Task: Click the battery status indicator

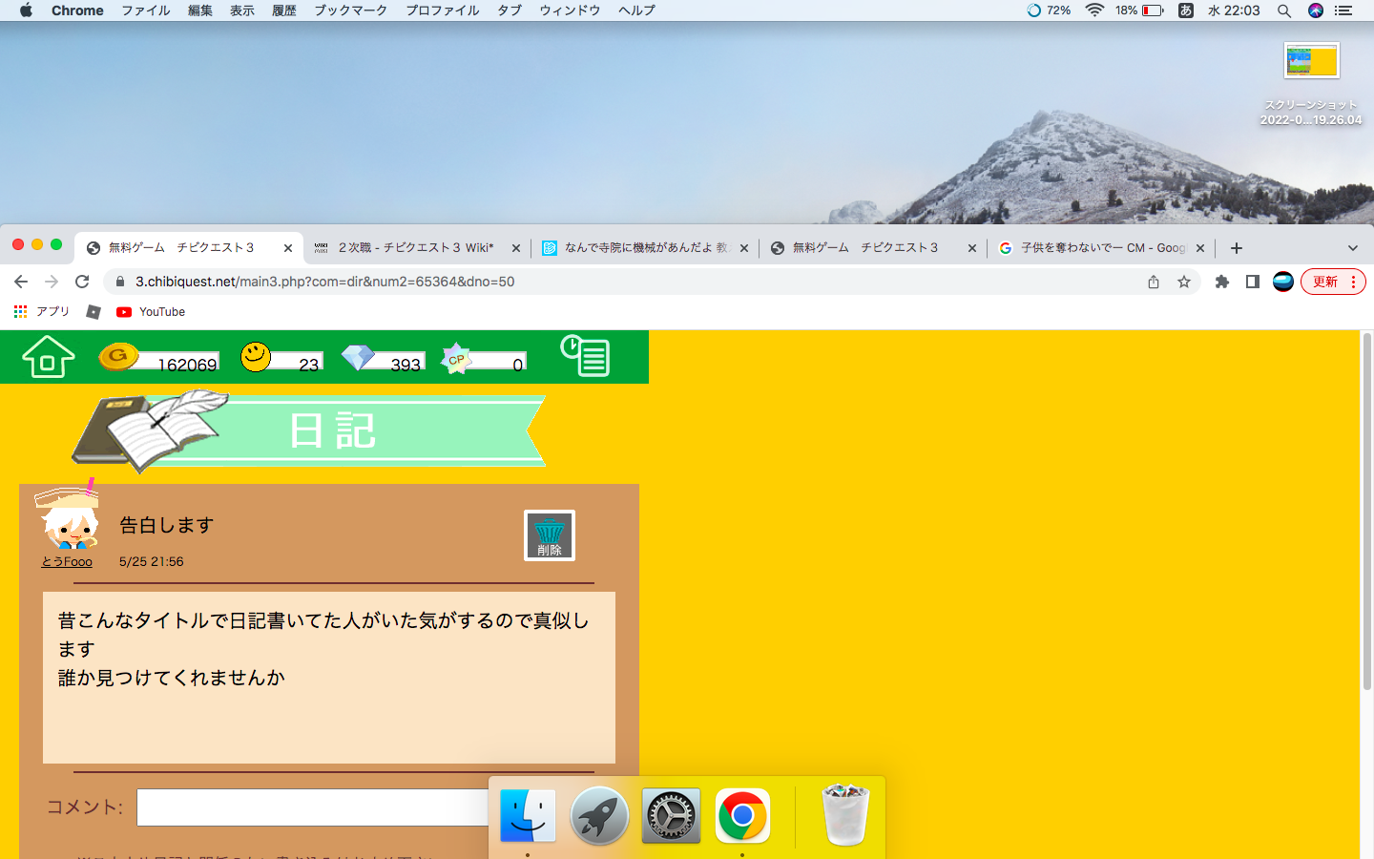Action: pyautogui.click(x=1140, y=10)
